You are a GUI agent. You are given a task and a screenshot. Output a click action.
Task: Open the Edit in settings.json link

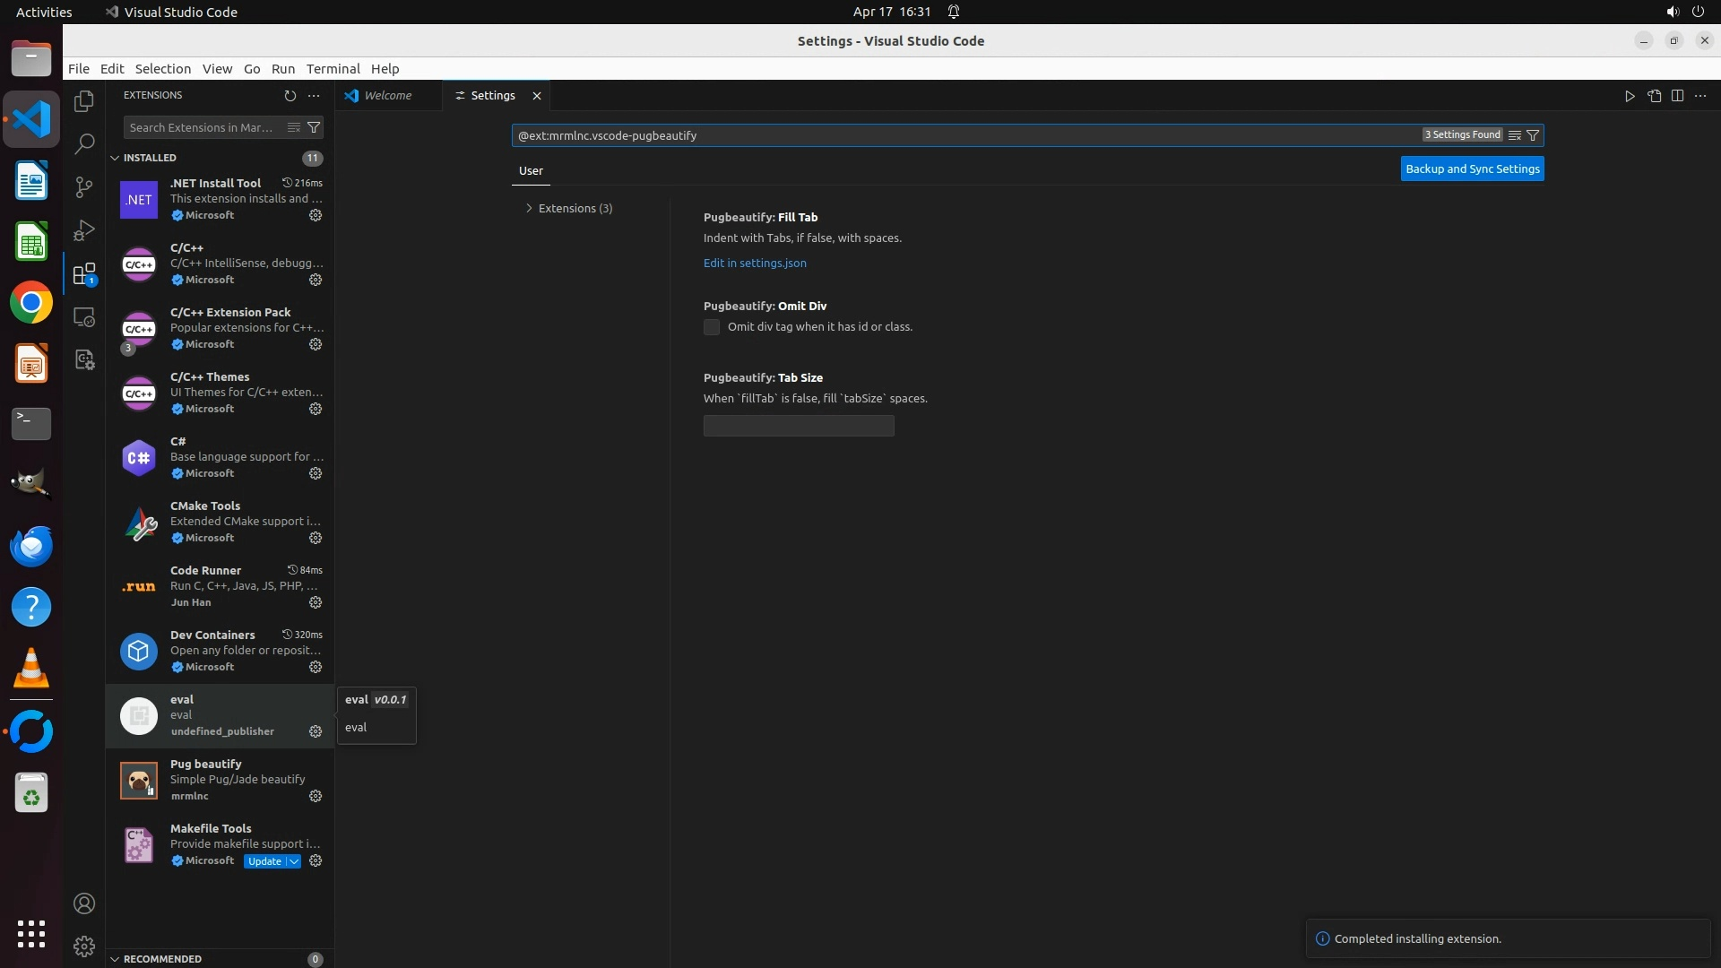[x=755, y=263]
